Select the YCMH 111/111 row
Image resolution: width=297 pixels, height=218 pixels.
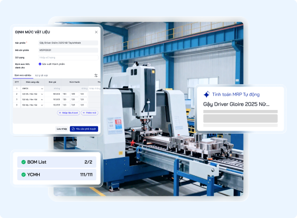[56, 174]
